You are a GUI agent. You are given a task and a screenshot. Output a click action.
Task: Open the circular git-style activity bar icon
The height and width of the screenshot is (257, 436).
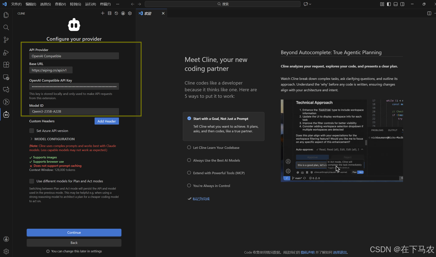[x=6, y=102]
